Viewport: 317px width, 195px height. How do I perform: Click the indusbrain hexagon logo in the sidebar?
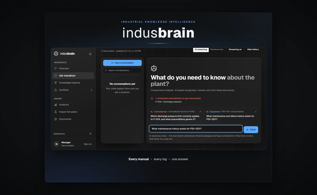point(56,54)
